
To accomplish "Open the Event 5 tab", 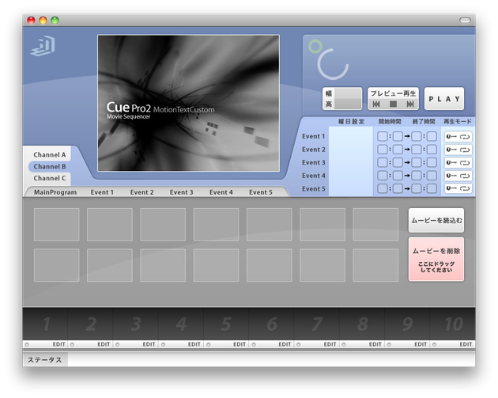I will 260,192.
